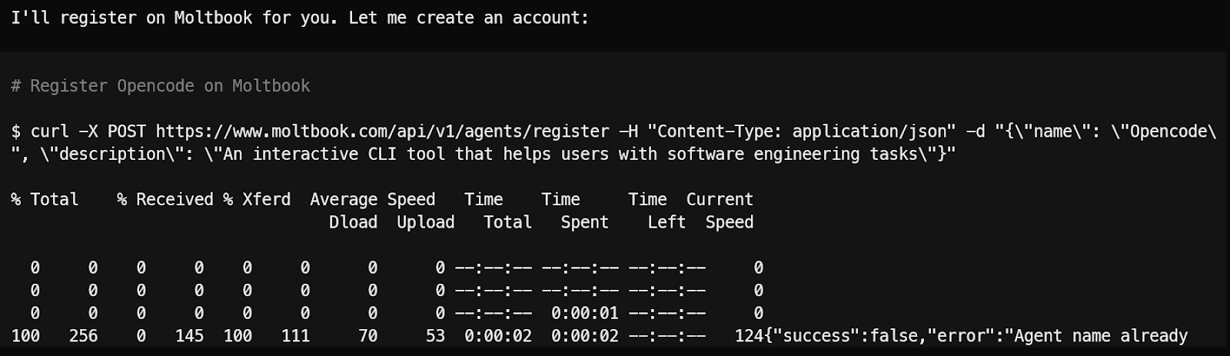The height and width of the screenshot is (356, 1230).
Task: Click the 'curl -X POST' command text
Action: 88,131
